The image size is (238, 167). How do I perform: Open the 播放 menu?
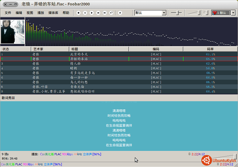[41, 13]
